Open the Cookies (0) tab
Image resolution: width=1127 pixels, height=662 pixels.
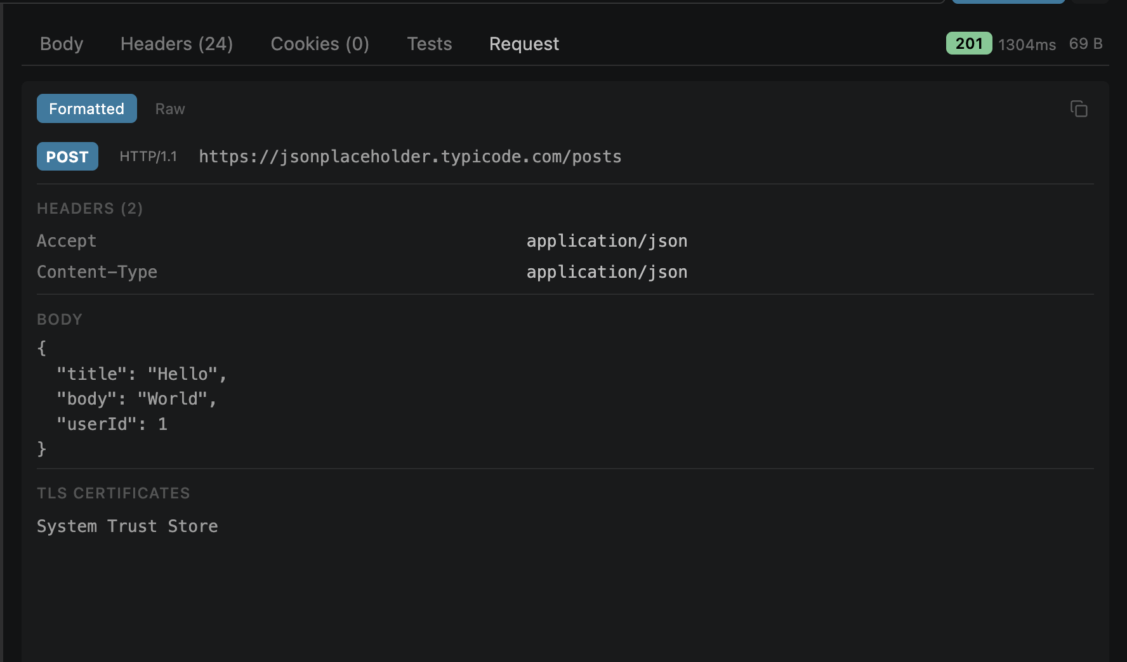(x=320, y=44)
